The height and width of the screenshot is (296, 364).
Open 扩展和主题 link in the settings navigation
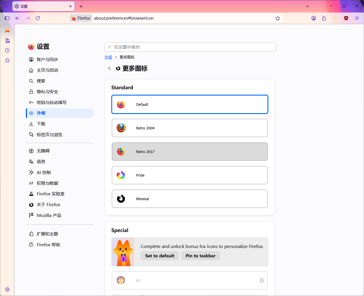[x=60, y=234]
